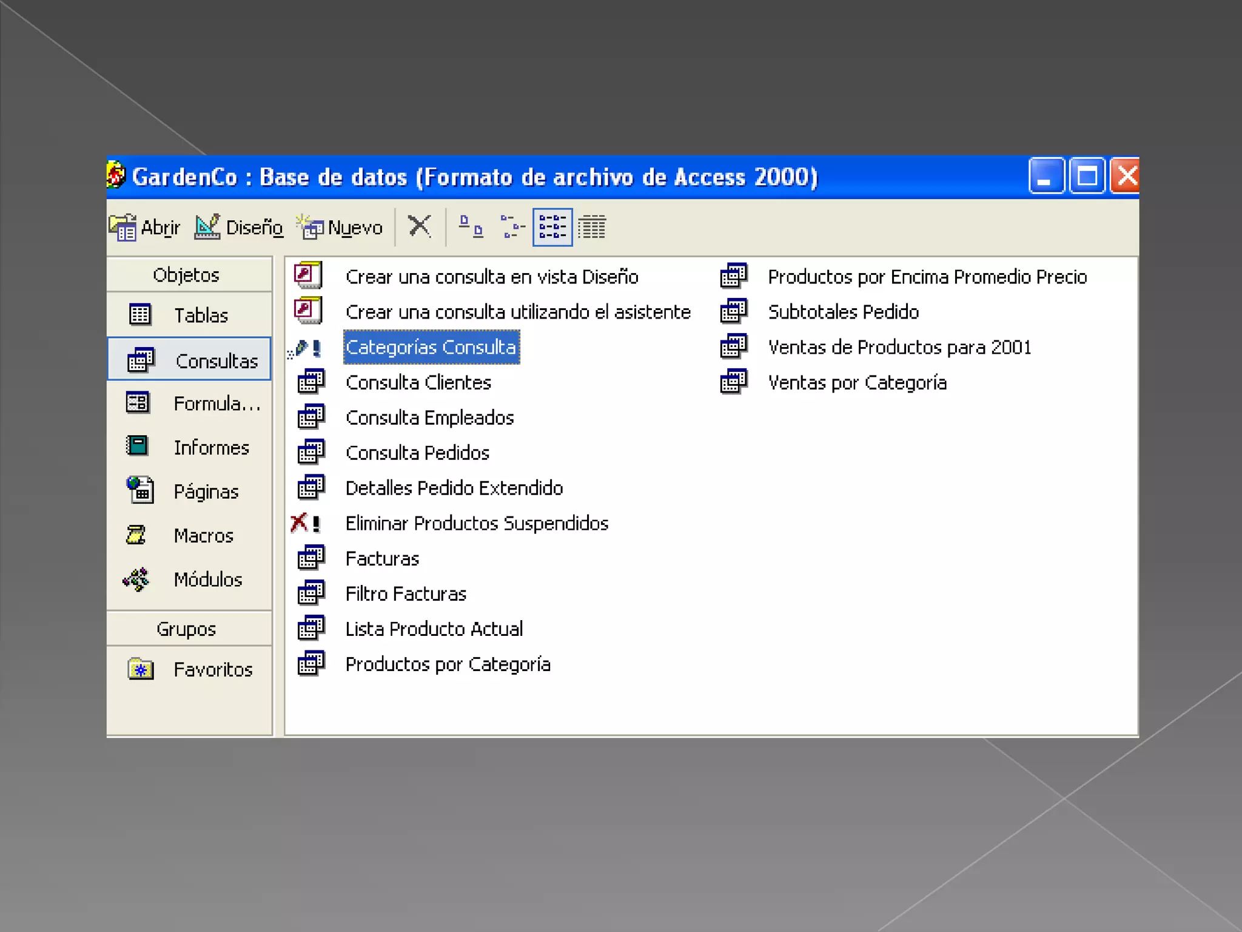Select Informes in the objects bar
Viewport: 1242px width, 932px height.
click(189, 447)
